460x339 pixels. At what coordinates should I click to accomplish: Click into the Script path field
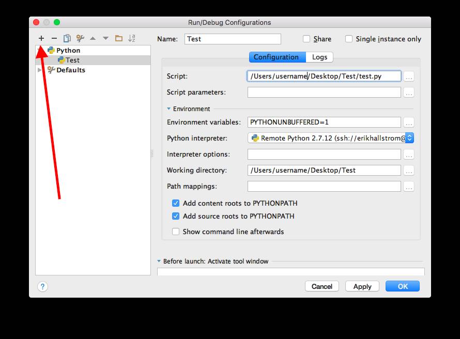coord(324,76)
